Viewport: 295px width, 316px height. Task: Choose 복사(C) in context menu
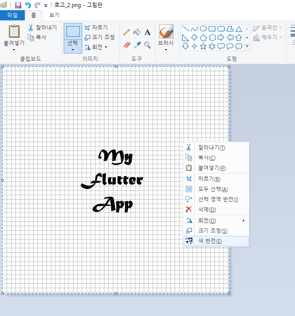[x=216, y=158]
